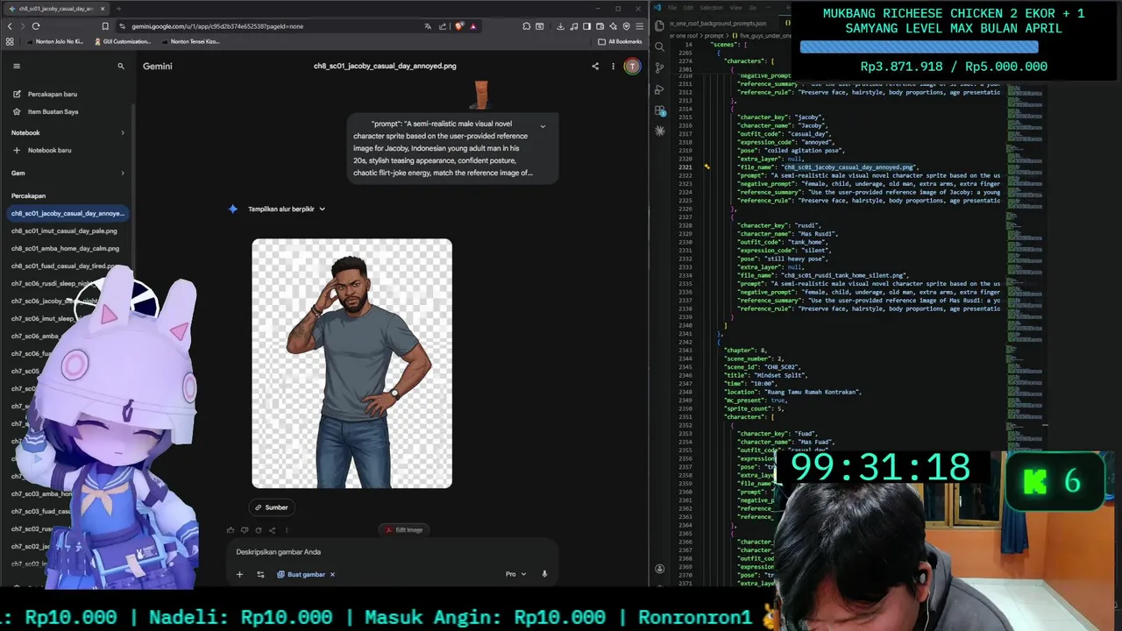Open VS Code Explorer panel

click(x=660, y=26)
